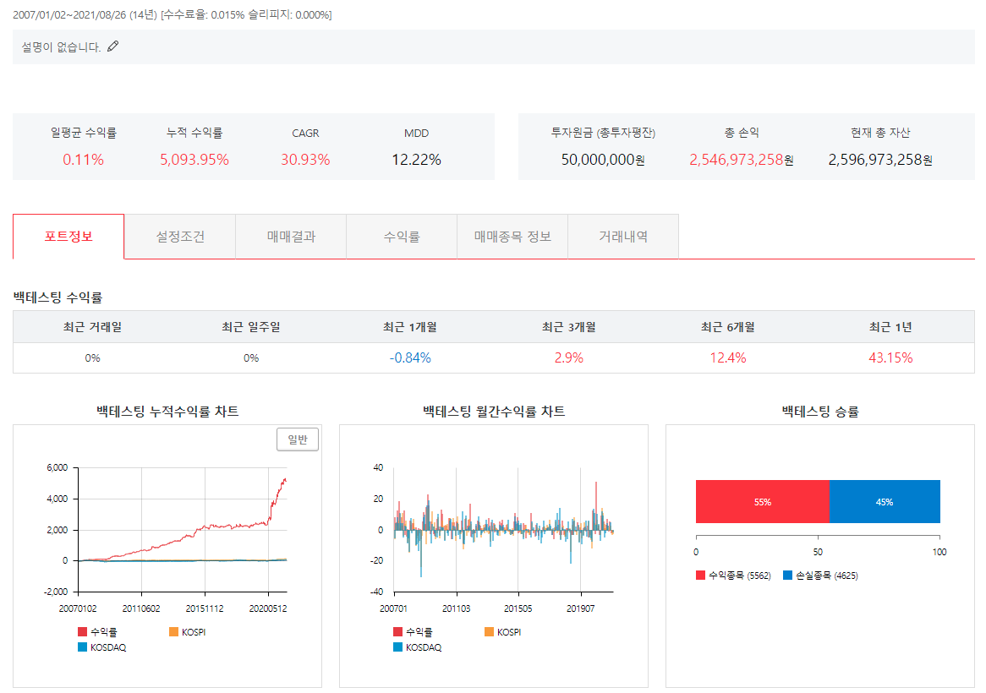This screenshot has height=693, width=986.
Task: Click the 20200512 axis label on cumulative chart
Action: (268, 608)
